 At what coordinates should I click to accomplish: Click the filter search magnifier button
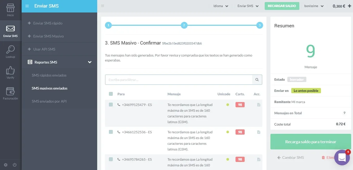(x=257, y=80)
